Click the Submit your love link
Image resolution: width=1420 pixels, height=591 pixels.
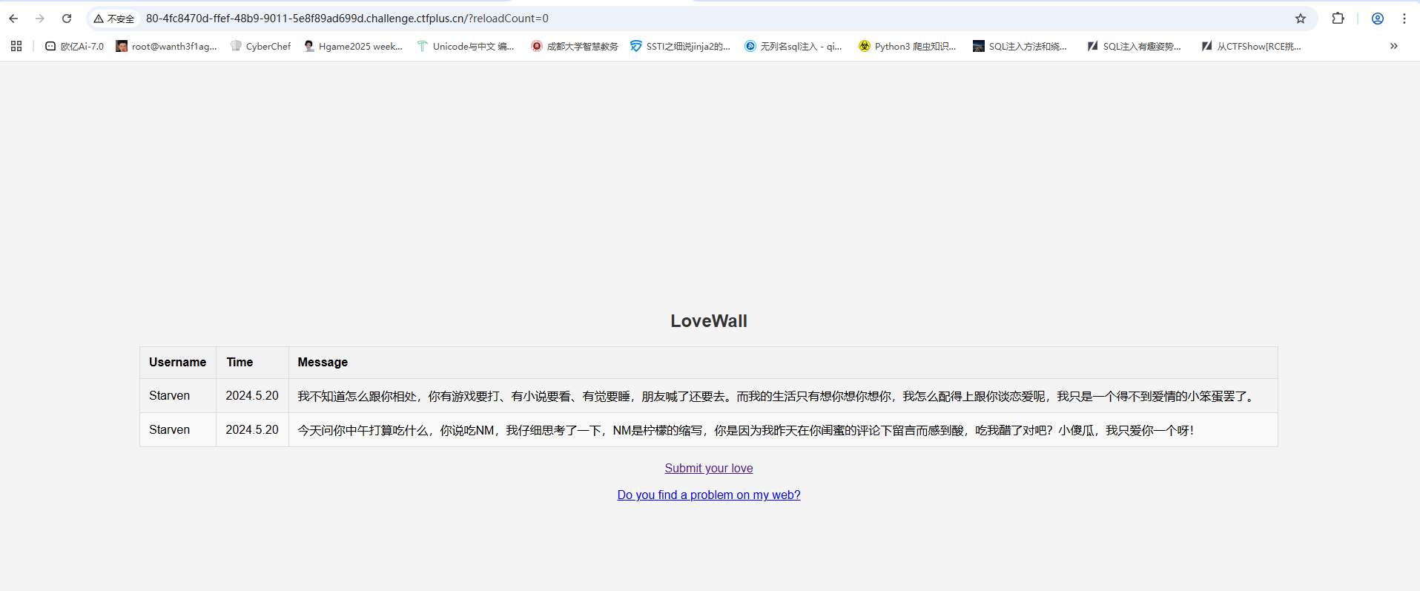click(708, 468)
